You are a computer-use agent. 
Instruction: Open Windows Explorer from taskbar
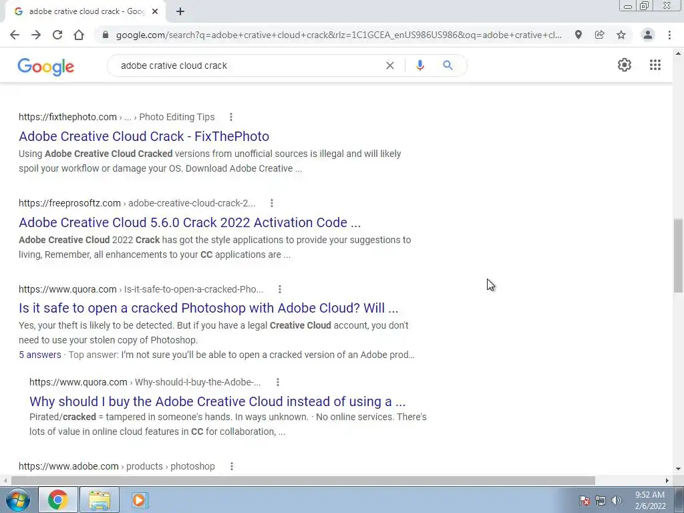coord(100,500)
